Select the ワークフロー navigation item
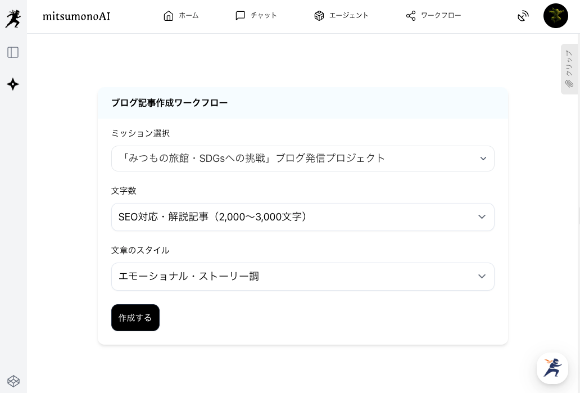The width and height of the screenshot is (580, 393). pyautogui.click(x=441, y=16)
